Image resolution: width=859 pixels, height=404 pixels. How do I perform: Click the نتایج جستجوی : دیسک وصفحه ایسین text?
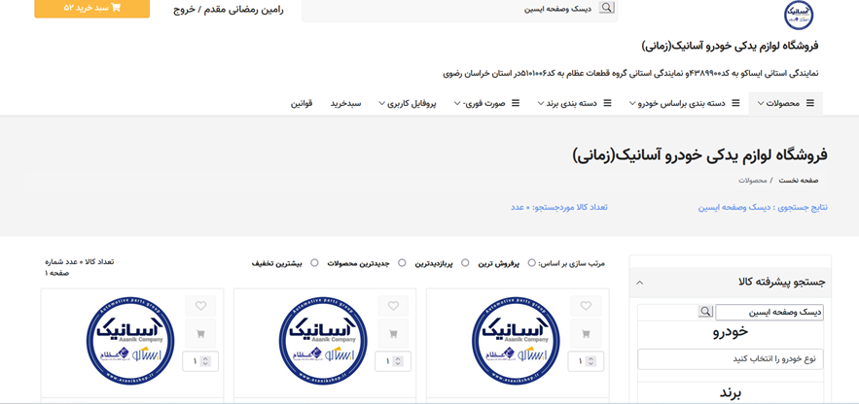(763, 208)
